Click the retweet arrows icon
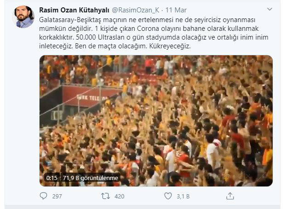Screen dimensions: 286x209 tap(106, 196)
